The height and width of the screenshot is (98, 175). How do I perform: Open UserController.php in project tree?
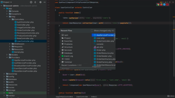(x=25, y=41)
